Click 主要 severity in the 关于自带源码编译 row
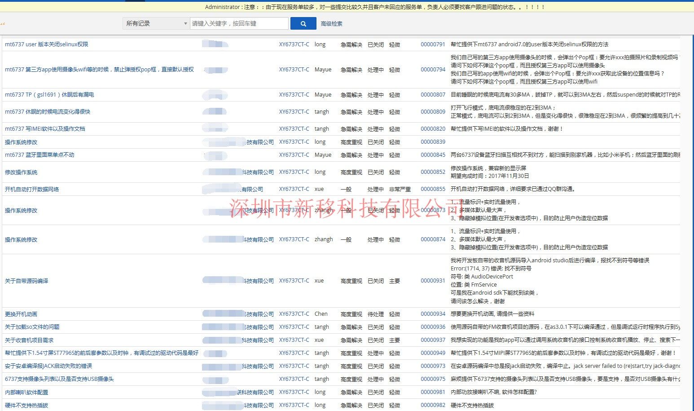694x411 pixels. click(395, 281)
